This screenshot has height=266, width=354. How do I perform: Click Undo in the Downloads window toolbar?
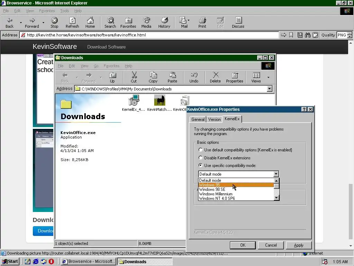point(194,77)
